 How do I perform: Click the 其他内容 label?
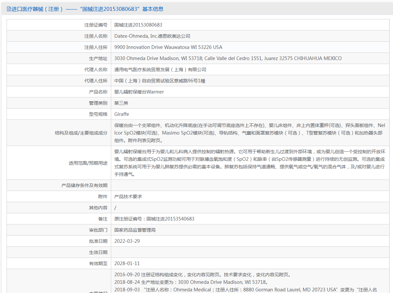(x=98, y=208)
